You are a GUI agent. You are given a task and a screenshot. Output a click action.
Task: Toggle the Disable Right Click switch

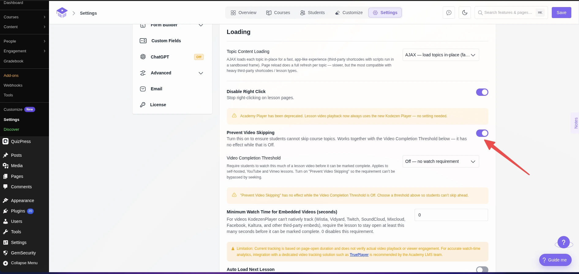pyautogui.click(x=482, y=92)
